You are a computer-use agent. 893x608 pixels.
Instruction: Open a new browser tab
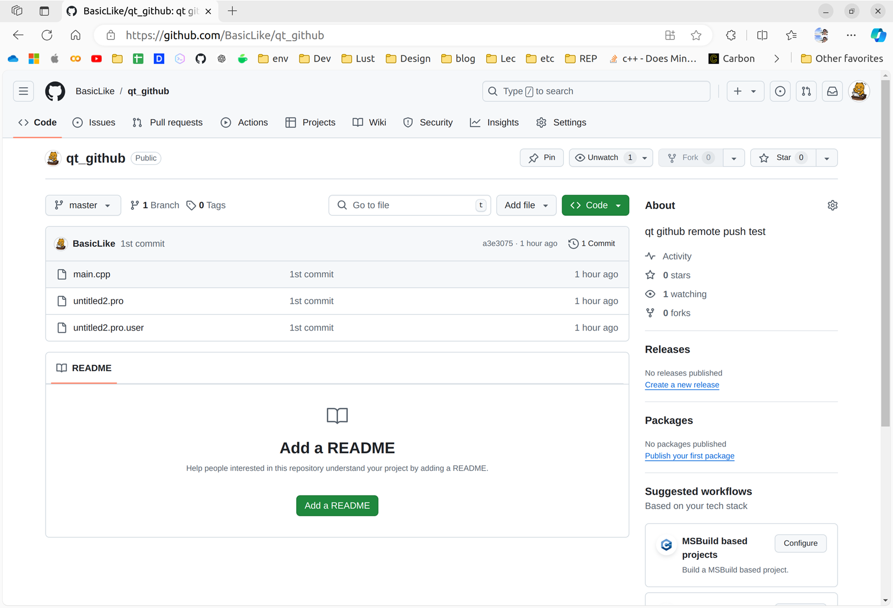coord(232,11)
